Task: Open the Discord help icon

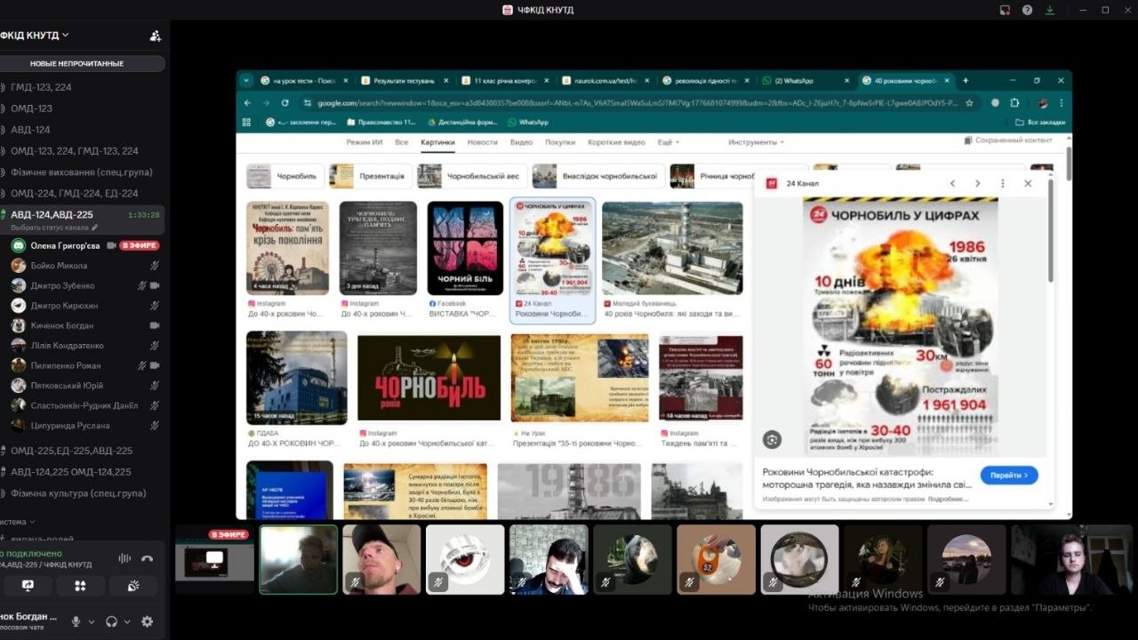Action: [x=1028, y=10]
